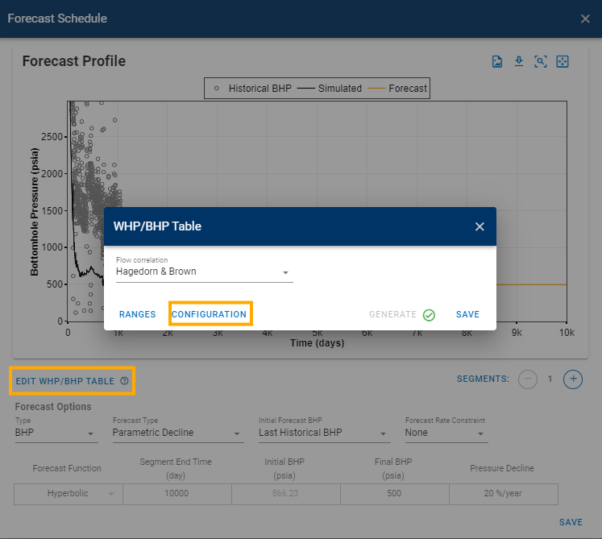Increase segments with plus button
Viewport: 602px width, 539px height.
tap(573, 379)
